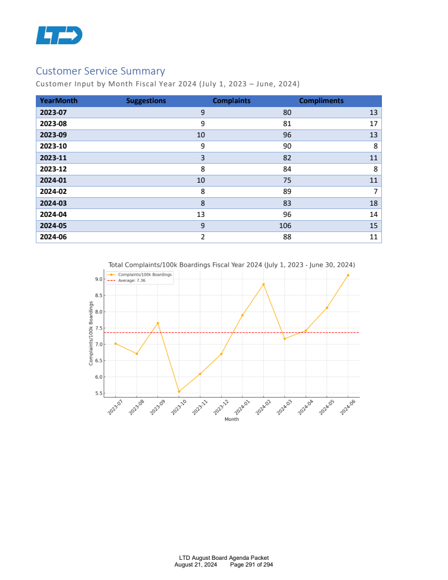Click the 9.0 y-axis tick label
Image resolution: width=448 pixels, height=580 pixels.
pos(98,279)
